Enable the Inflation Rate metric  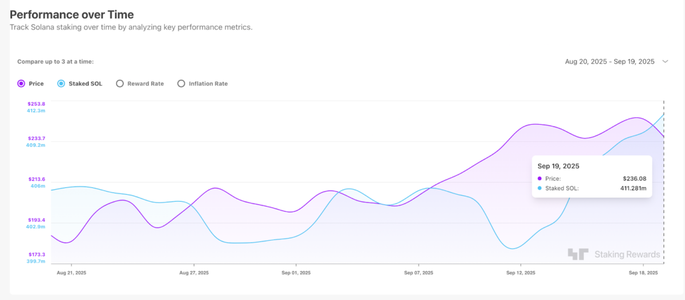coord(182,84)
